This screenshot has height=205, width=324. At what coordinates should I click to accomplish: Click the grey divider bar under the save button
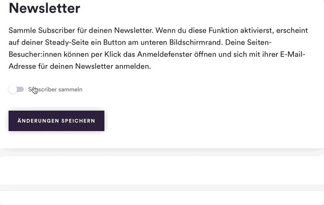click(162, 152)
